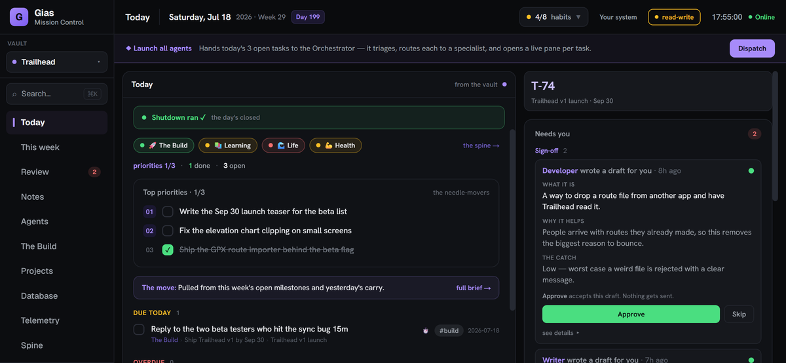786x363 pixels.
Task: Click the green dot on Developer draft
Action: (x=751, y=171)
